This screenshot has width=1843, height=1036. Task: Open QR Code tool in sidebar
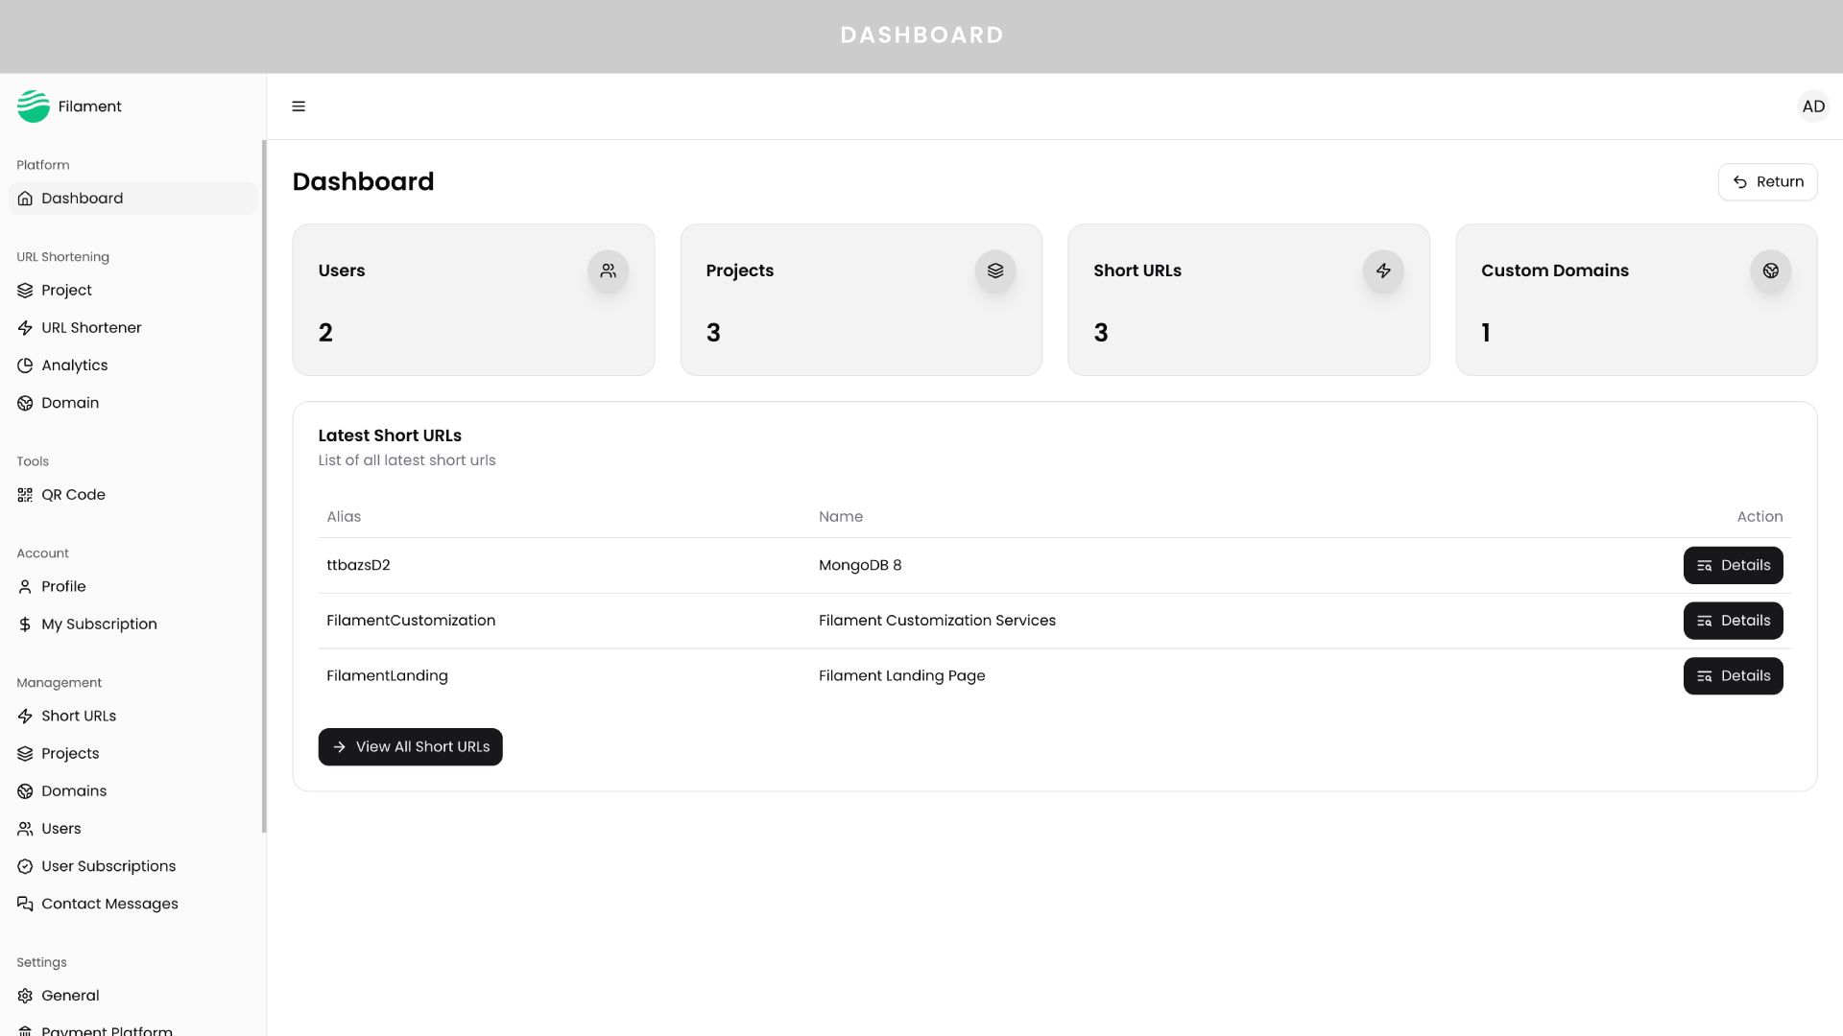pos(73,495)
